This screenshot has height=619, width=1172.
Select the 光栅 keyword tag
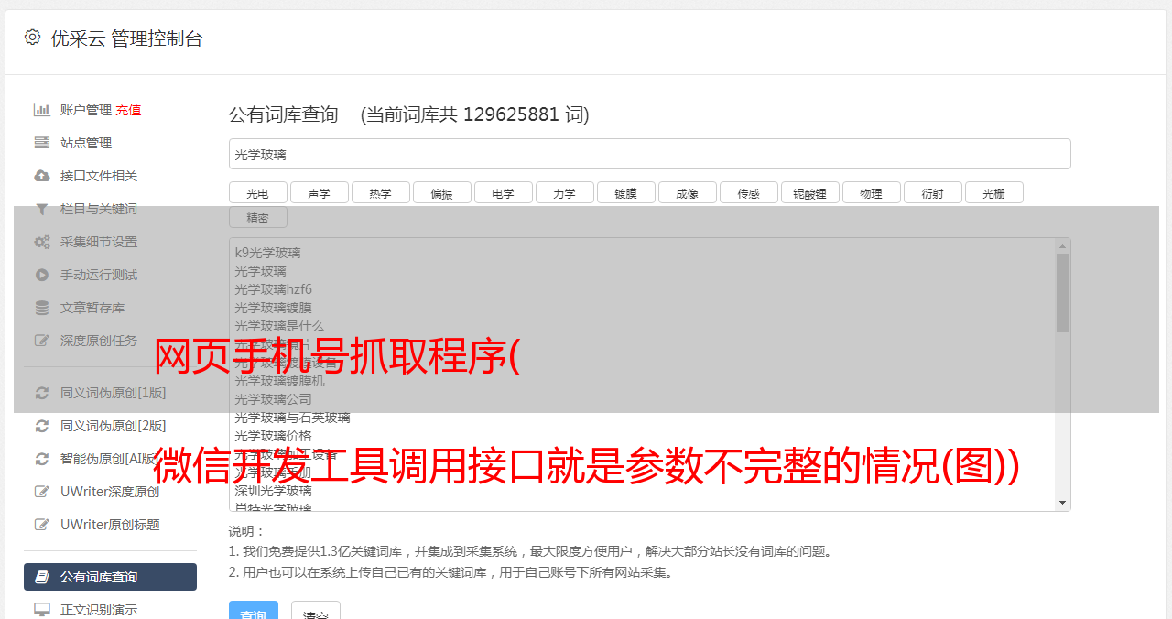point(994,192)
